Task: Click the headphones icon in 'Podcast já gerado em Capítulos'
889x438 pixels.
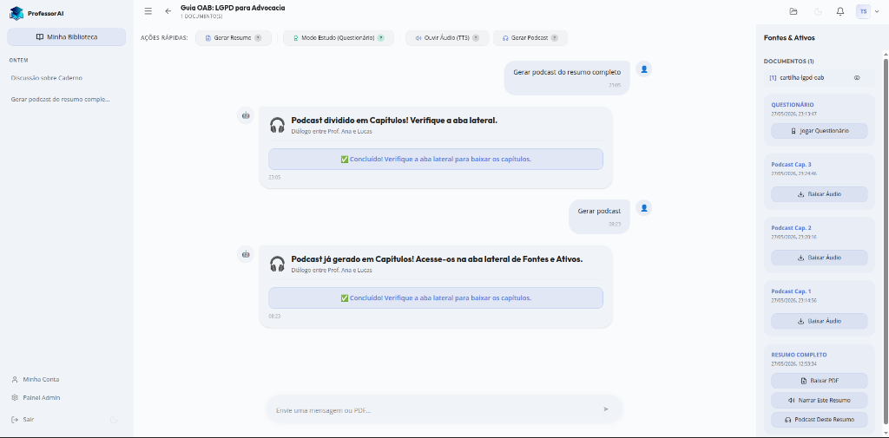Action: [277, 264]
